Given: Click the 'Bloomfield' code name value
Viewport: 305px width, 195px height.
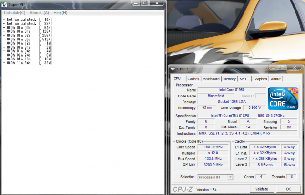Looking at the screenshot, I should pos(216,96).
